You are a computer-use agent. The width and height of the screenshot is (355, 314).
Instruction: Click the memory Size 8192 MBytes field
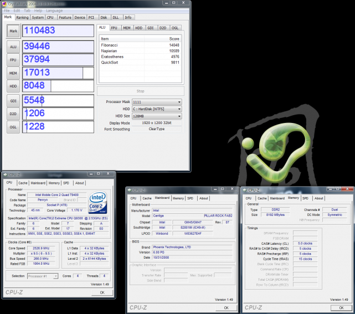275,215
